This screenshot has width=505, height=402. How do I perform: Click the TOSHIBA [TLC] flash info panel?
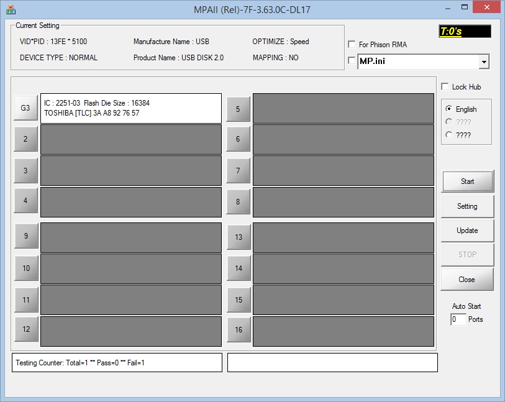coord(131,108)
